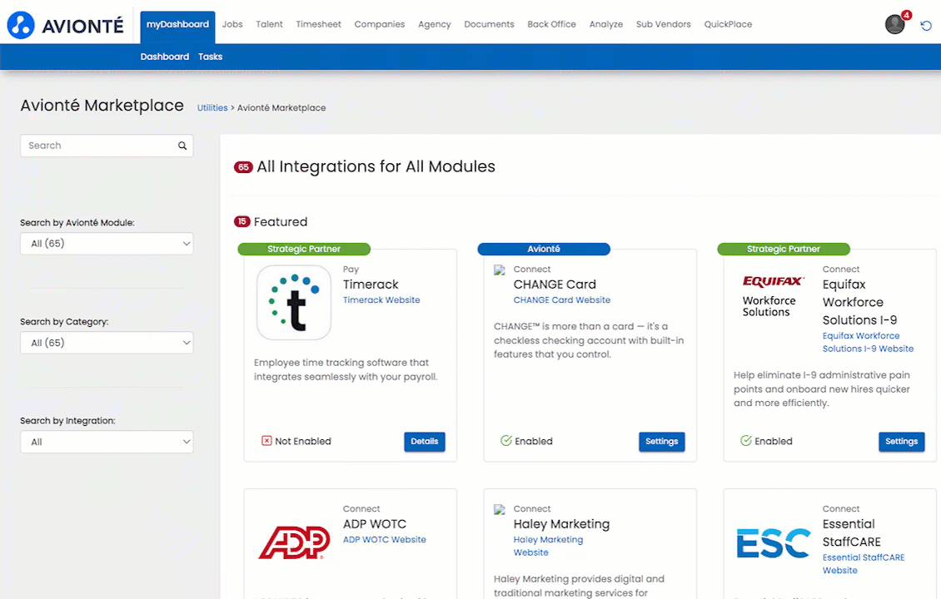Viewport: 941px width, 599px height.
Task: Open the Timesheet menu
Action: click(x=319, y=25)
